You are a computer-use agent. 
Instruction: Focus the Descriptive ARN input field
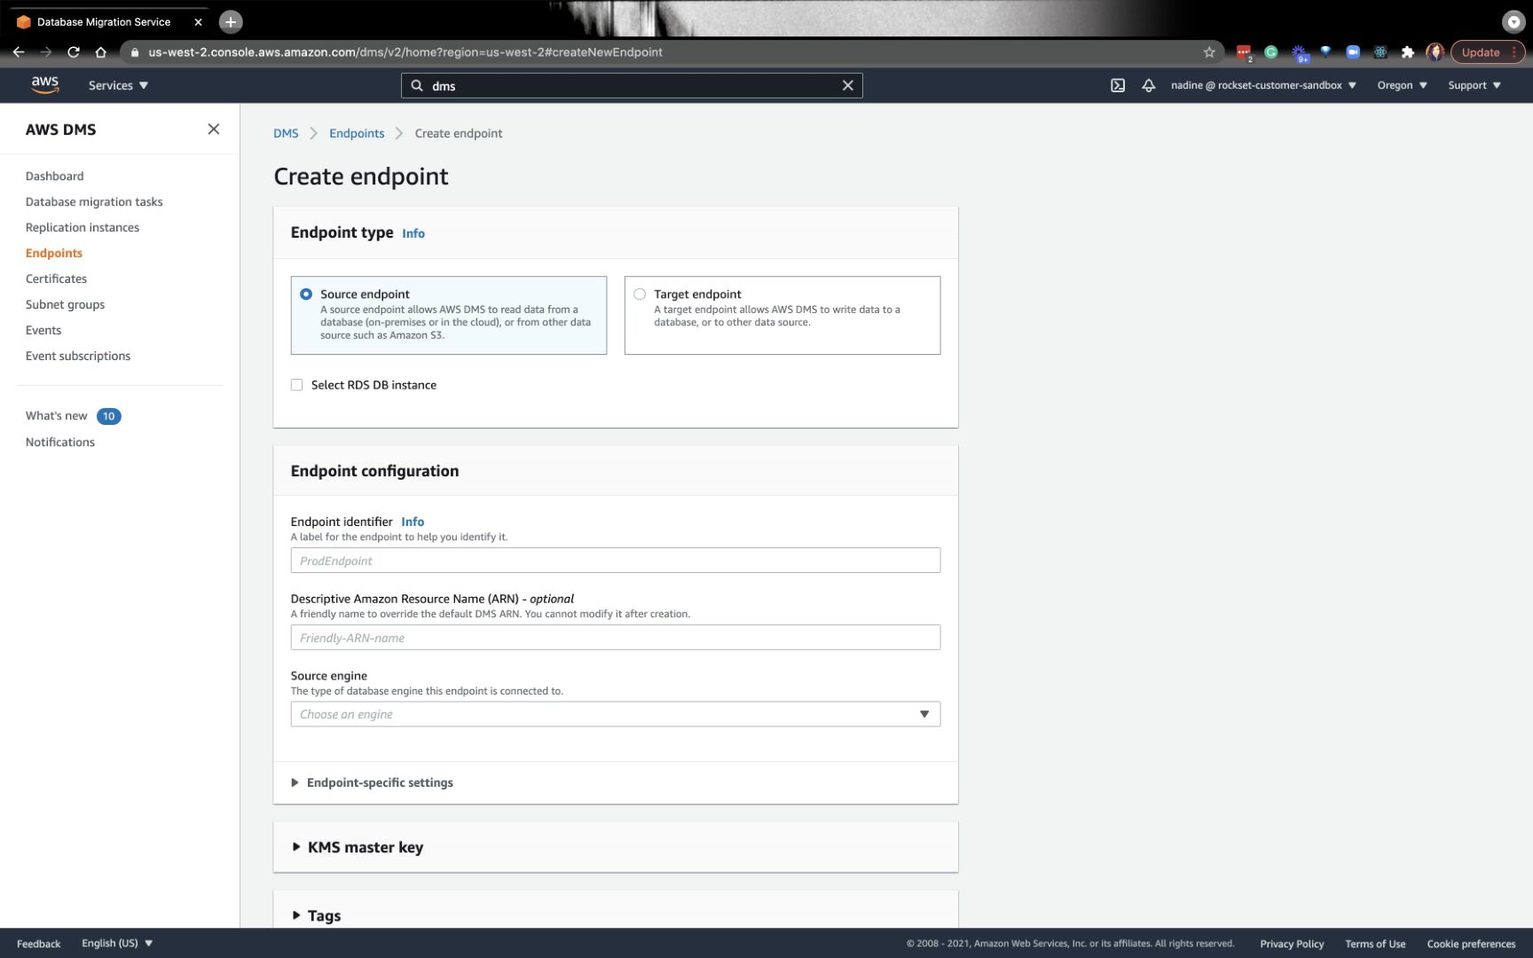click(x=615, y=638)
